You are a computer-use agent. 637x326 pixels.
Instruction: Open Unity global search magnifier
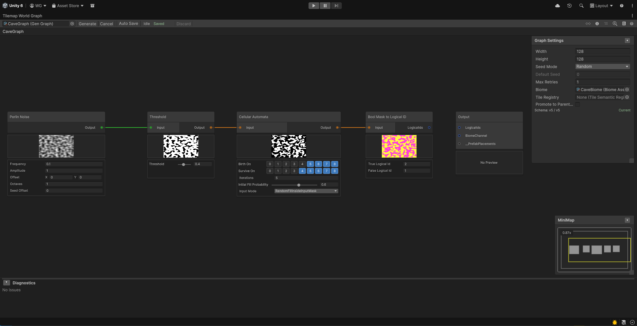[581, 6]
